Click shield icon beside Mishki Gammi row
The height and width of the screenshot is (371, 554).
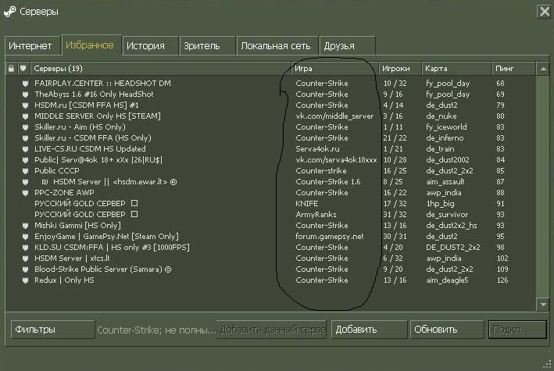click(25, 226)
